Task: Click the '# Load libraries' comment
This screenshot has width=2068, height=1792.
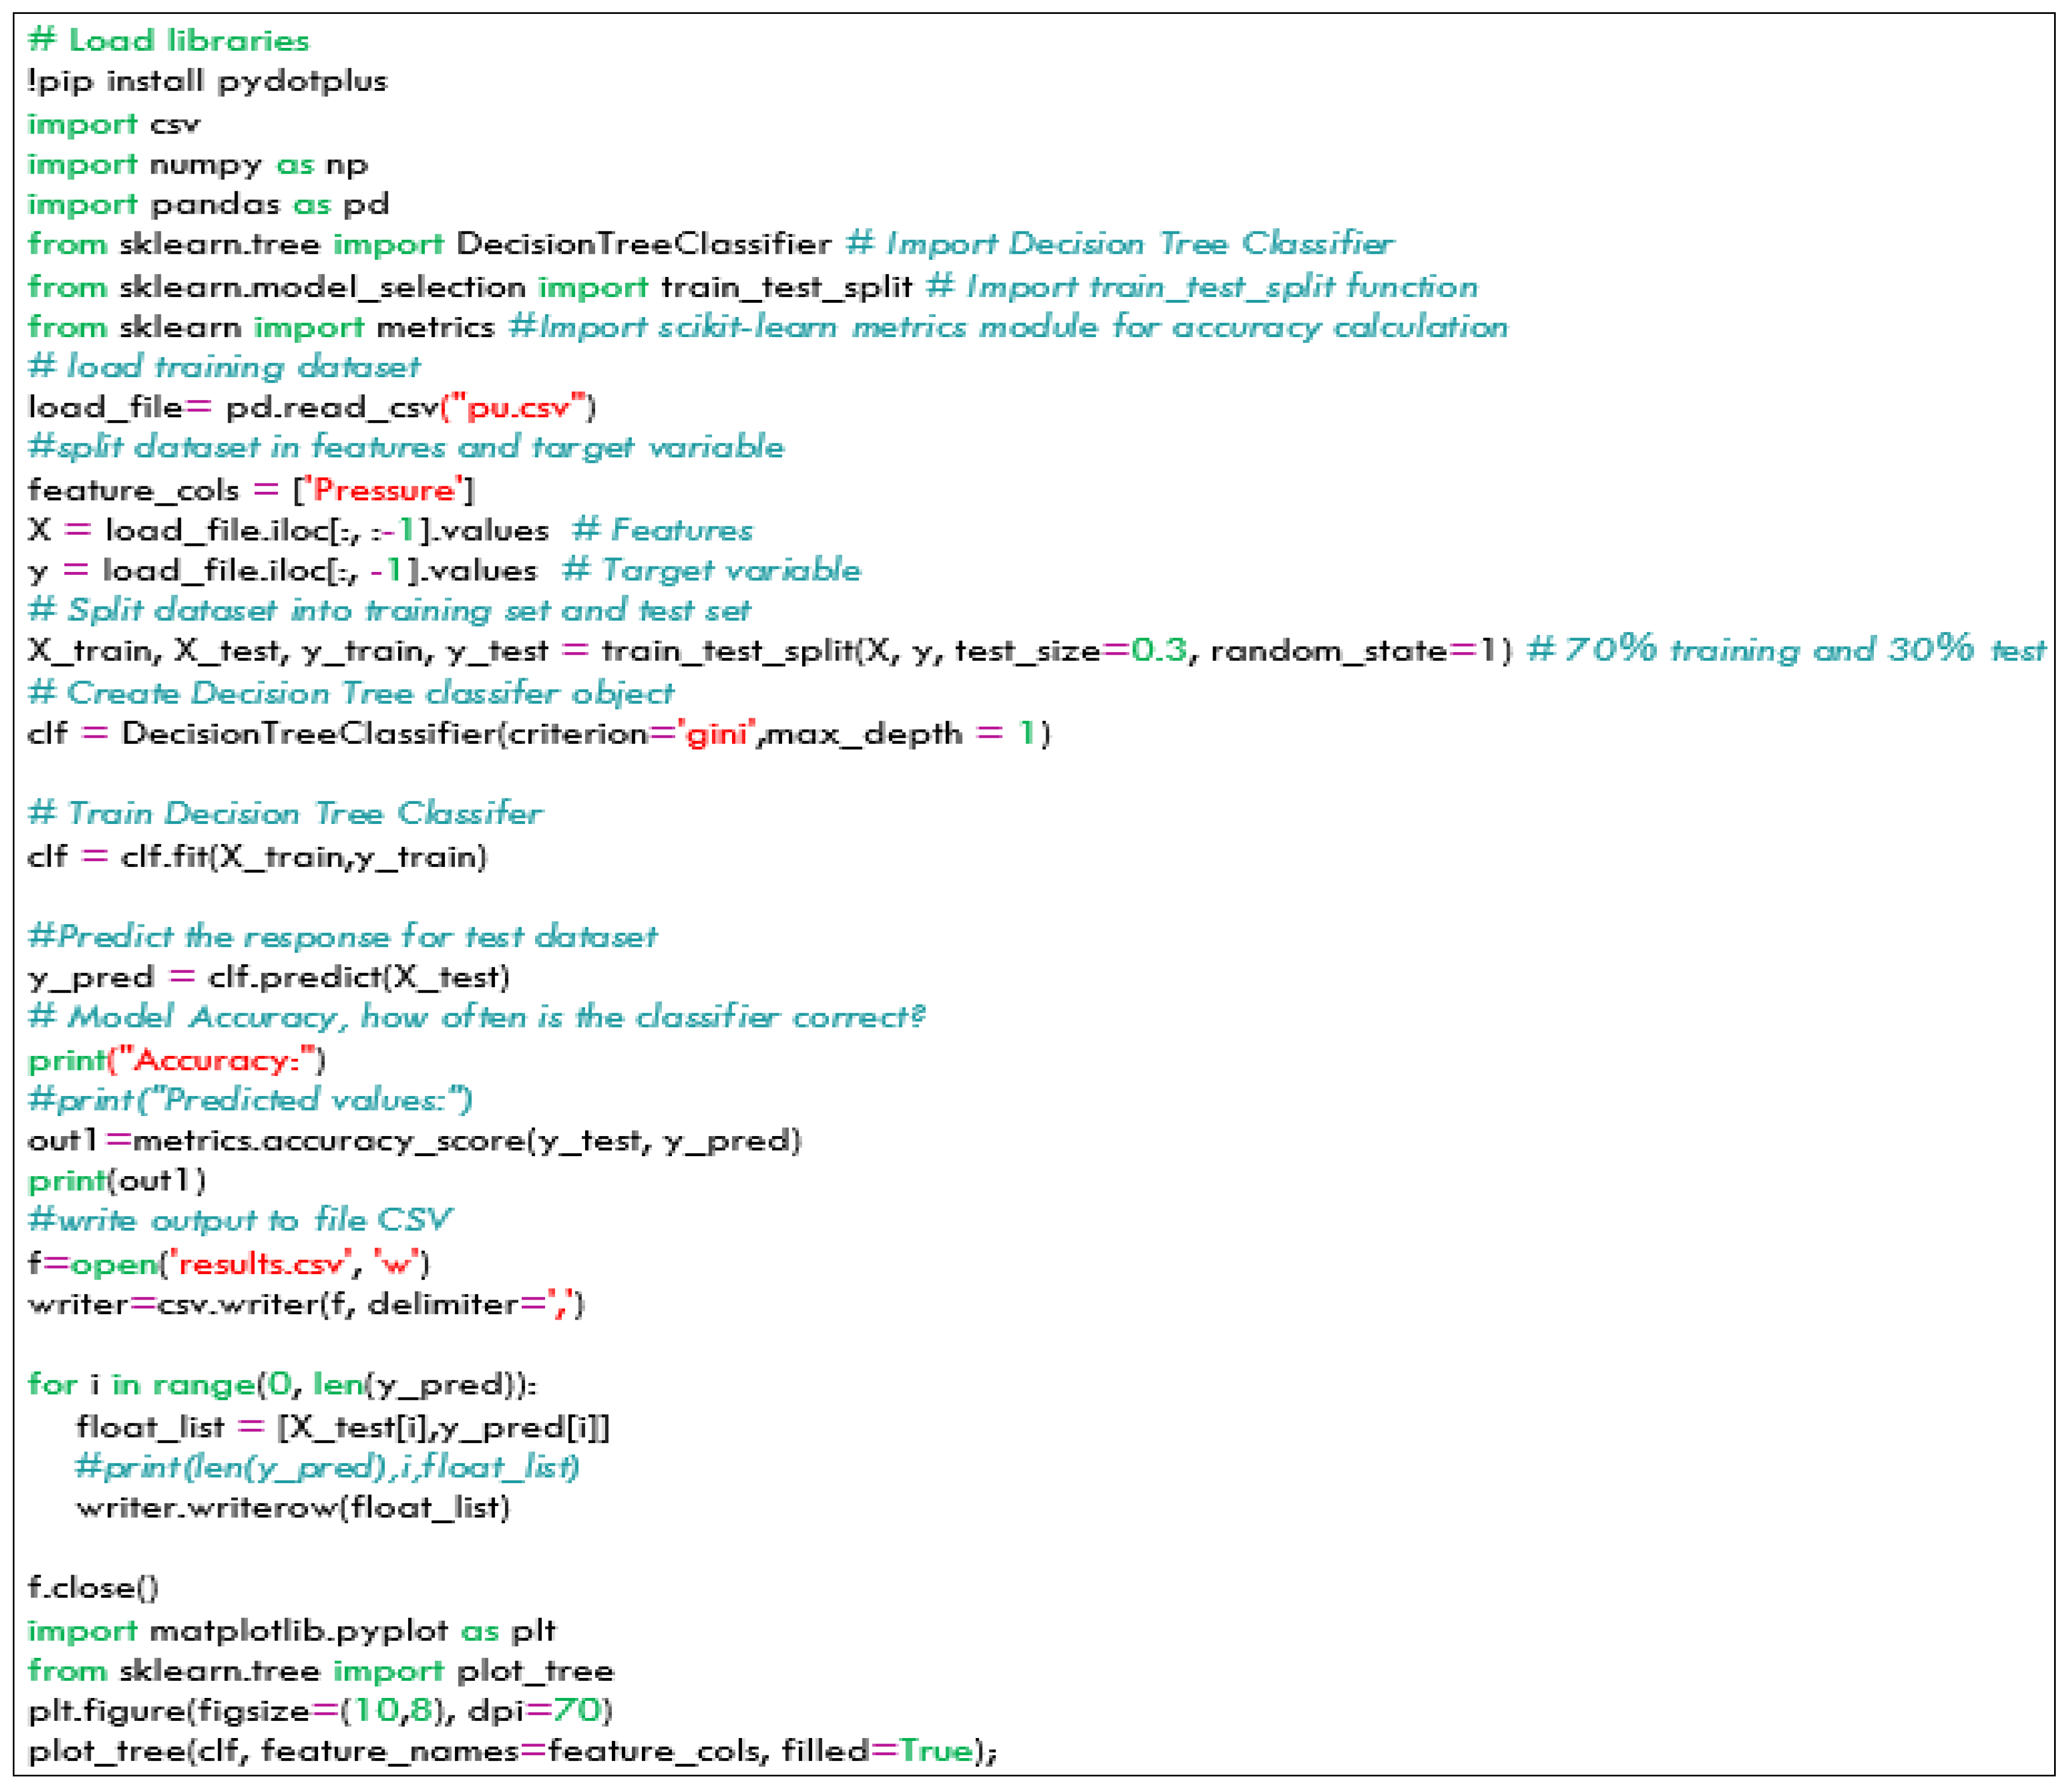Action: pos(169,41)
